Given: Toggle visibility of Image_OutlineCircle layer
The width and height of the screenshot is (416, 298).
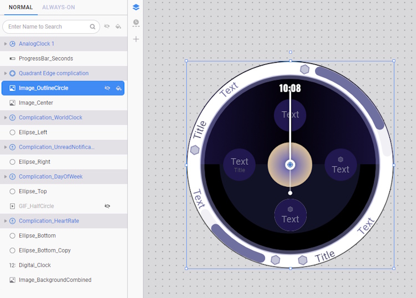Looking at the screenshot, I should [107, 88].
